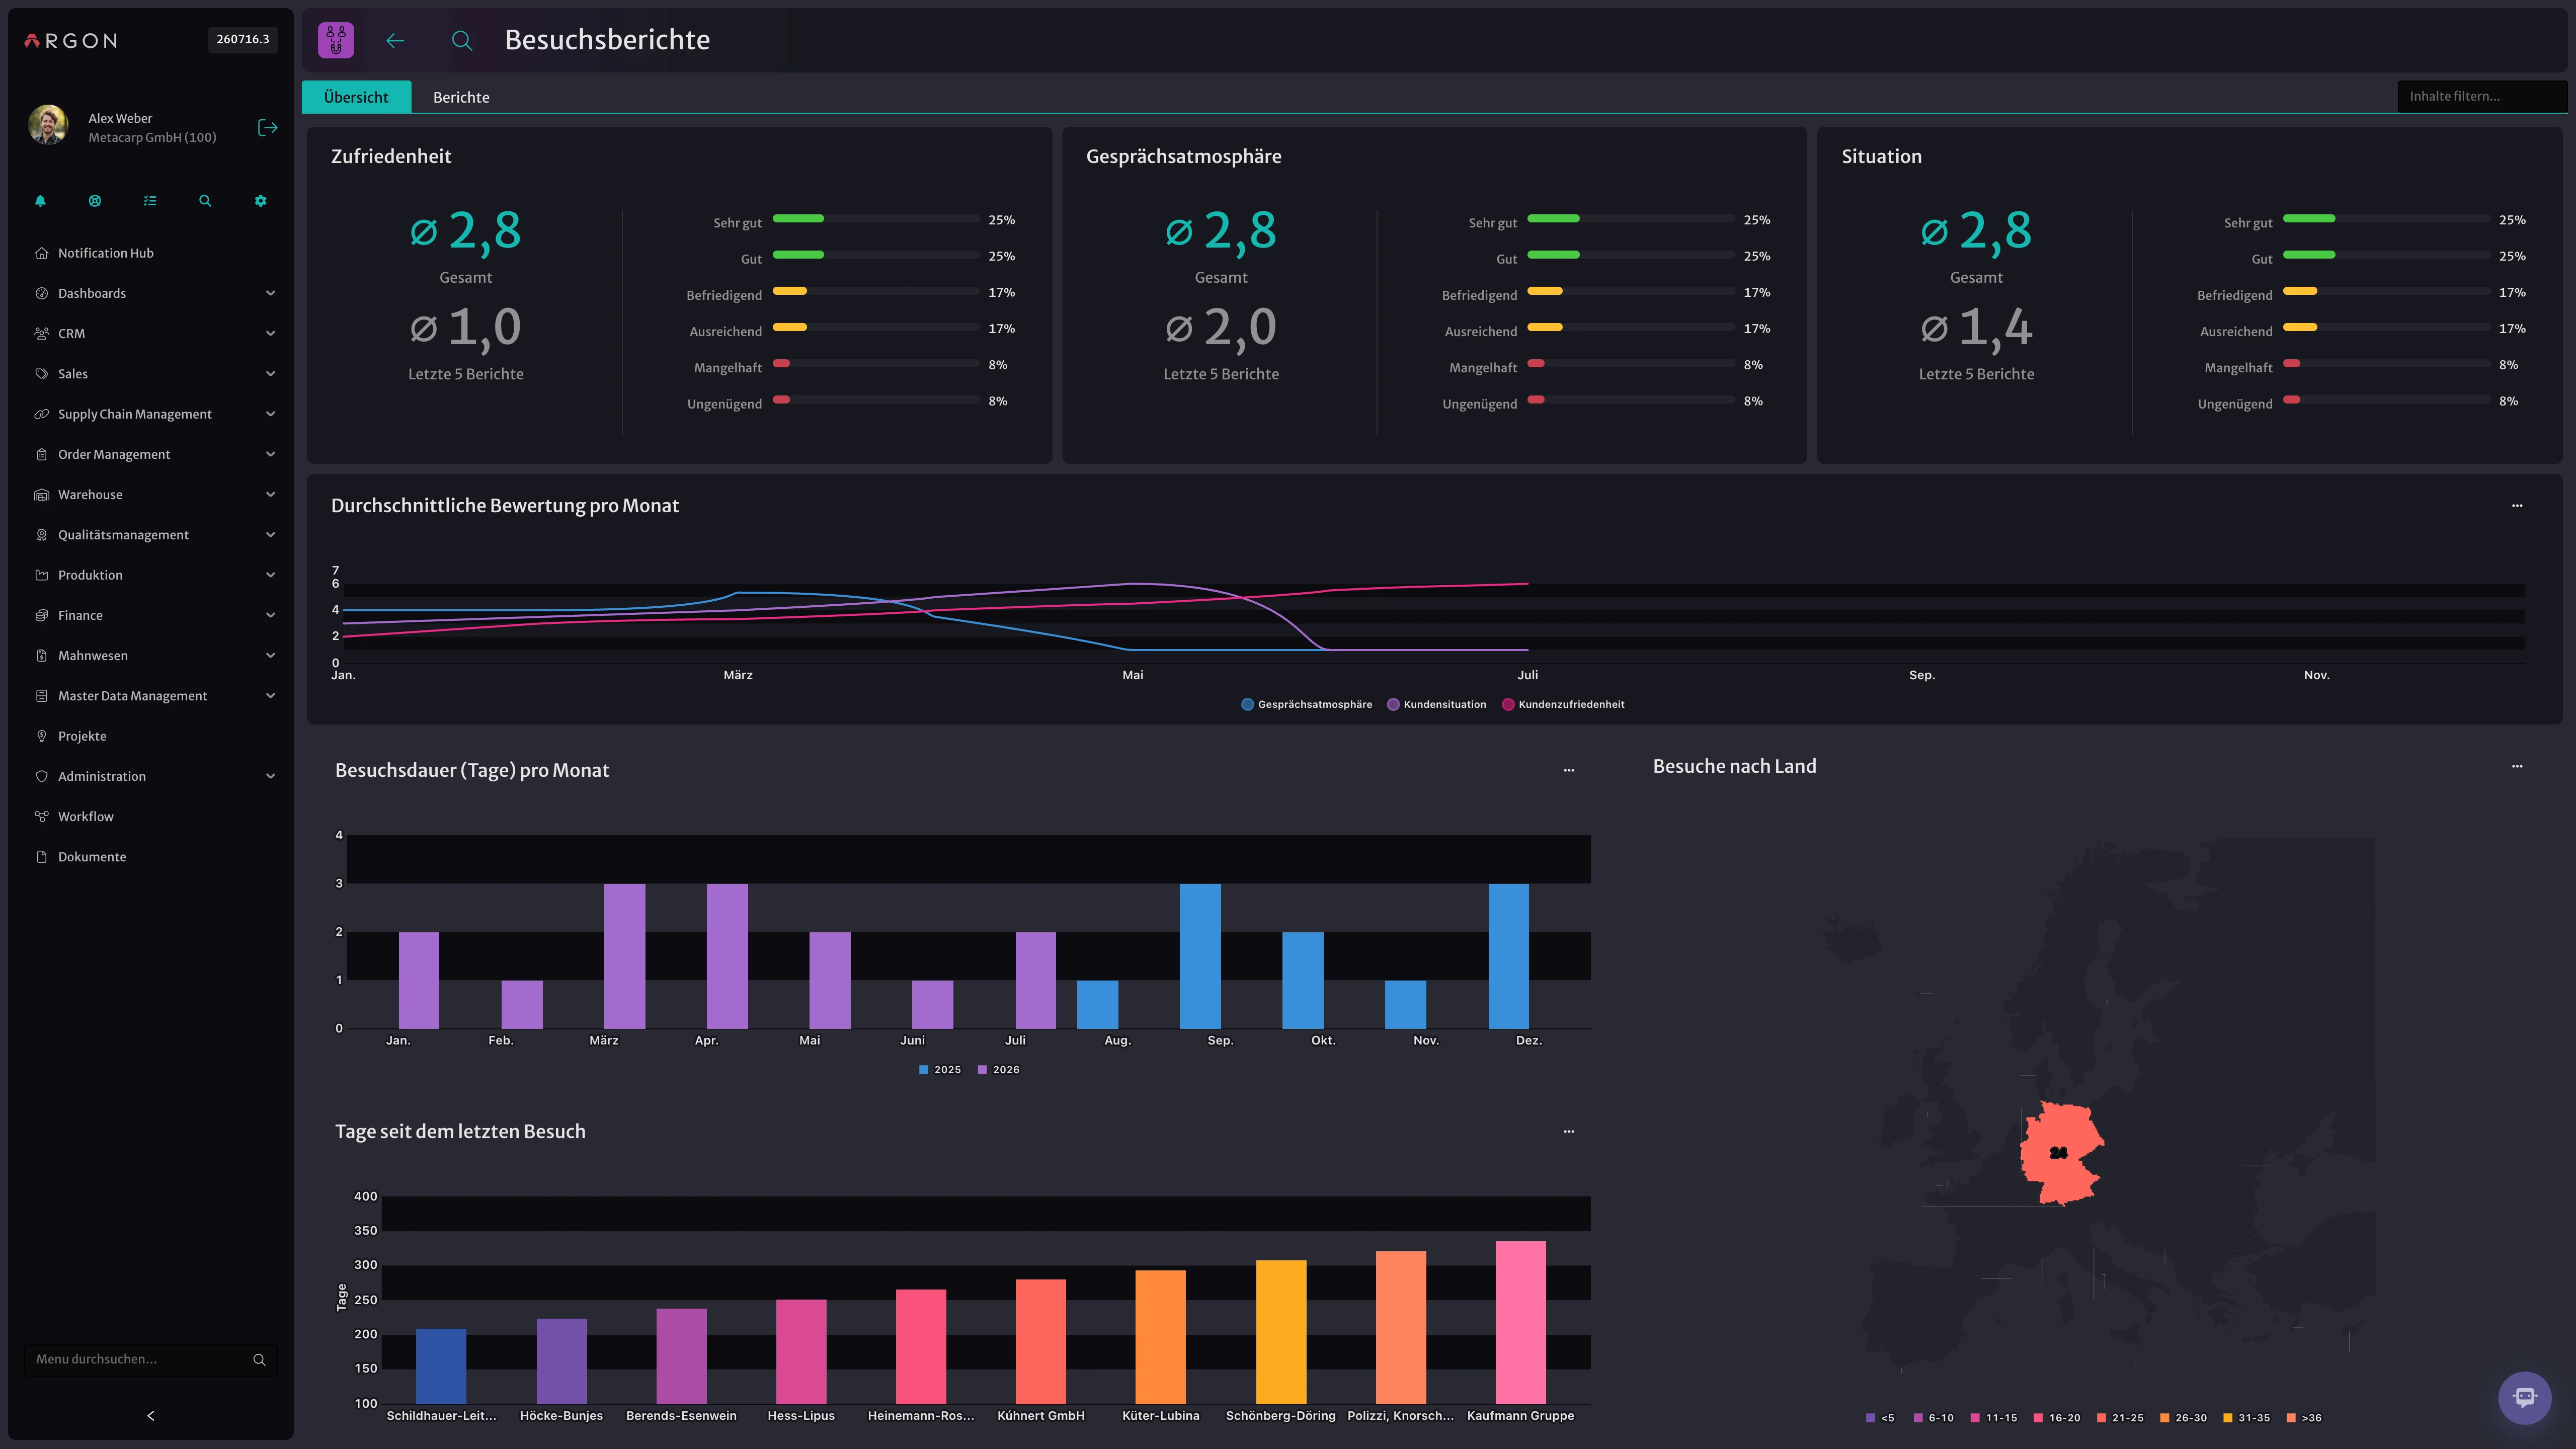Select highlighted Germany on the map
The width and height of the screenshot is (2576, 1449).
[x=2061, y=1153]
